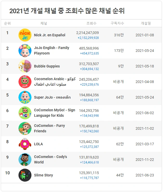Open the Nick Jr. en Español channel link
Image resolution: width=163 pixels, height=192 pixels.
coord(50,35)
